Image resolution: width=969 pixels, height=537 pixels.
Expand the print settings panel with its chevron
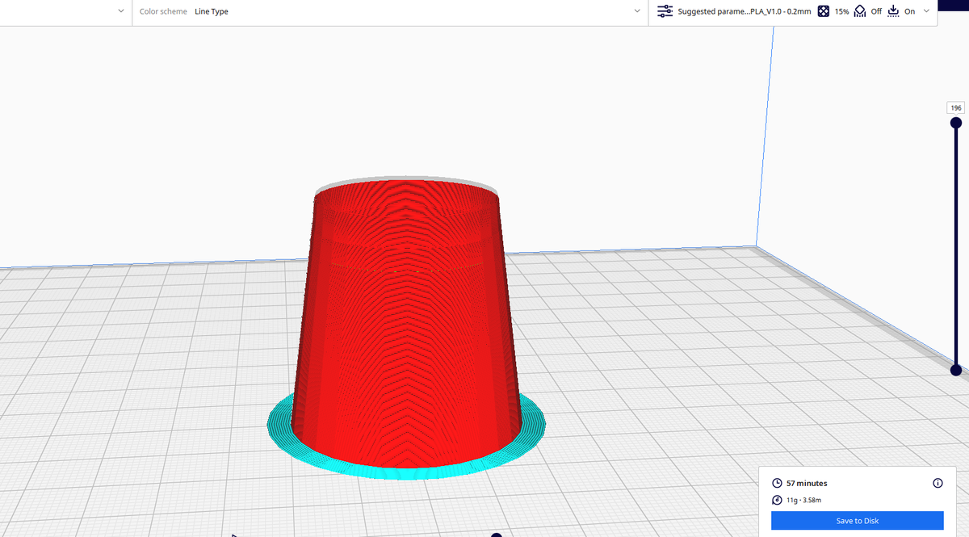925,11
